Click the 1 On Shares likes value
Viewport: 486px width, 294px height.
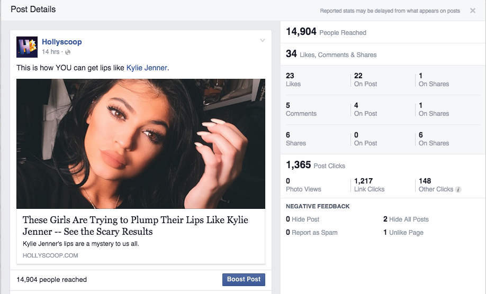(434, 80)
